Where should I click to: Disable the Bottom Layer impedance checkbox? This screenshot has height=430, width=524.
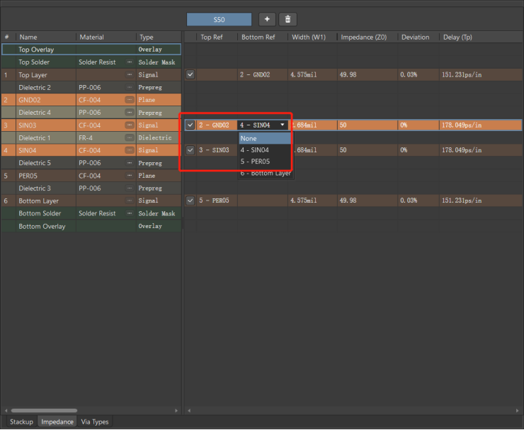coord(190,200)
